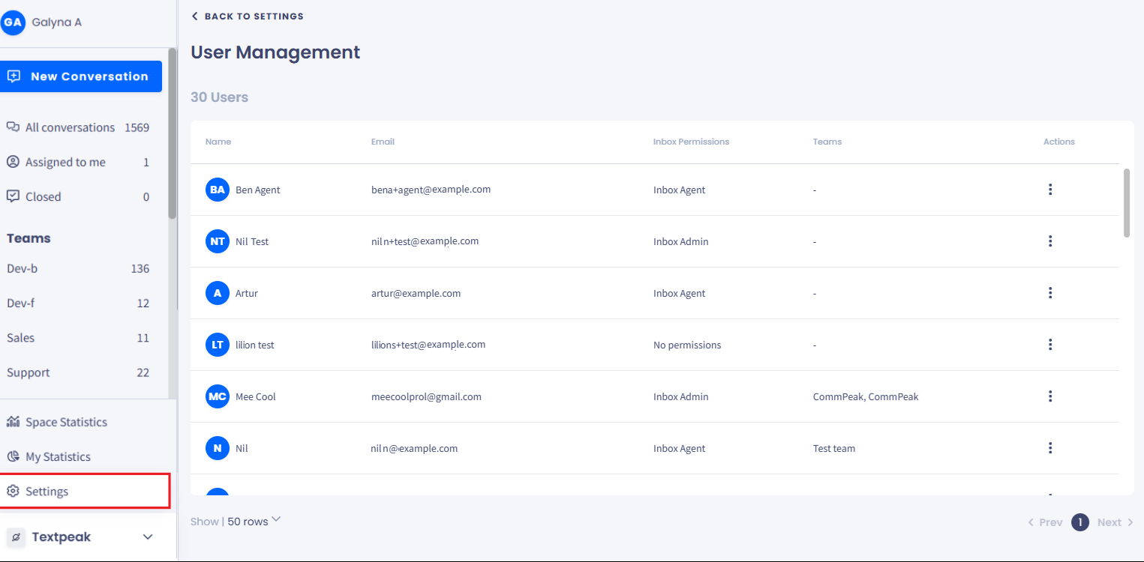Screen dimensions: 1144x562
Task: Select the Support team
Action: (78, 372)
